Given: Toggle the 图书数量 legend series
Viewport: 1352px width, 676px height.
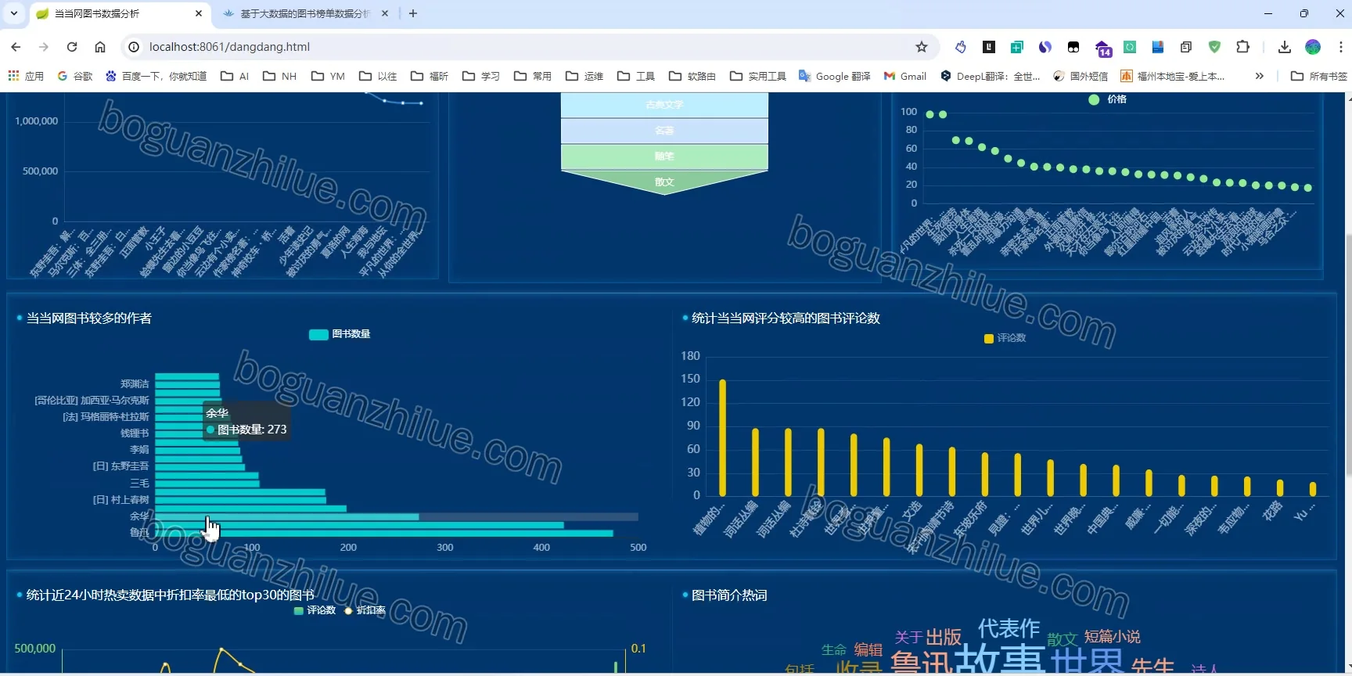Looking at the screenshot, I should (340, 334).
